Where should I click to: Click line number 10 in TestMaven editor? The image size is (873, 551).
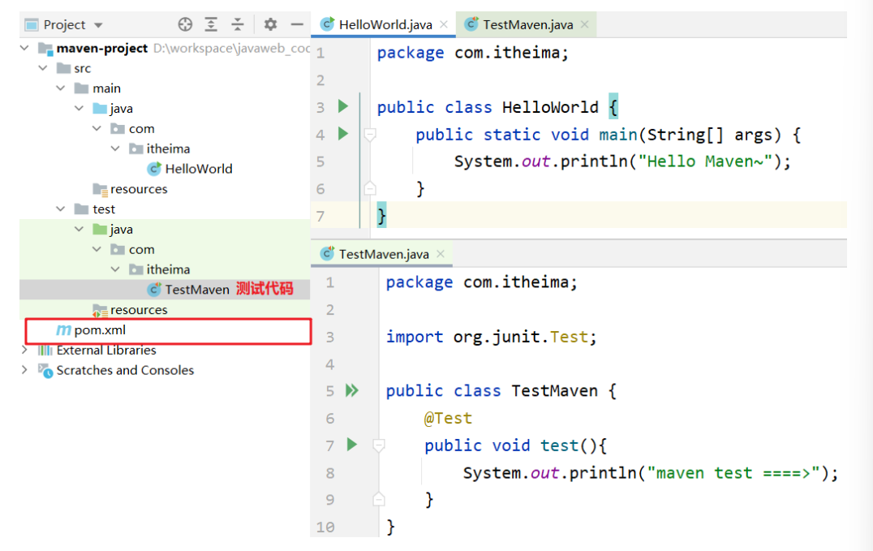tap(325, 527)
